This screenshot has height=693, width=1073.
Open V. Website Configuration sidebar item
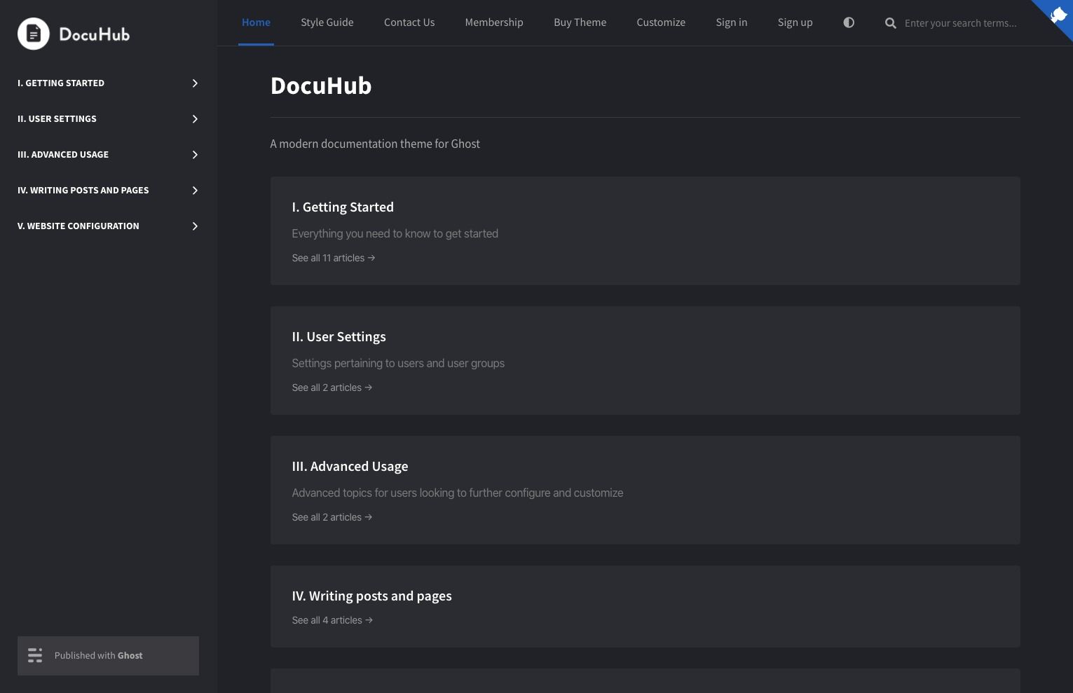(x=78, y=226)
